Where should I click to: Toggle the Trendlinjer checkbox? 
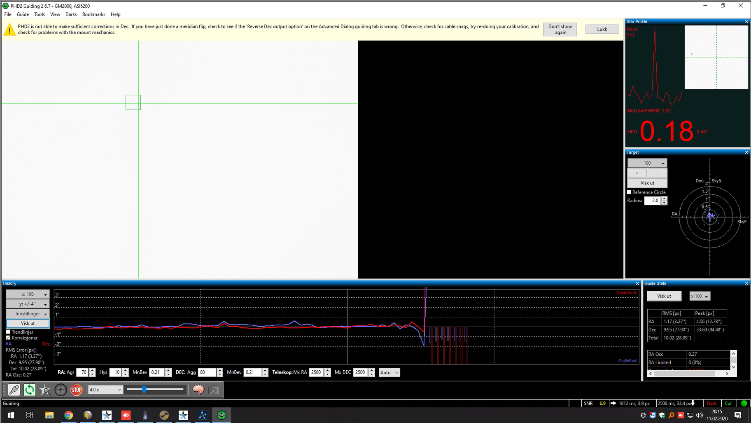coord(8,332)
